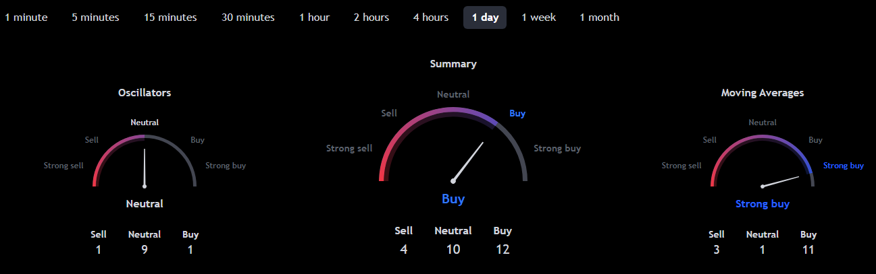The width and height of the screenshot is (876, 274).
Task: Change timeframe to 1 week
Action: tap(539, 18)
